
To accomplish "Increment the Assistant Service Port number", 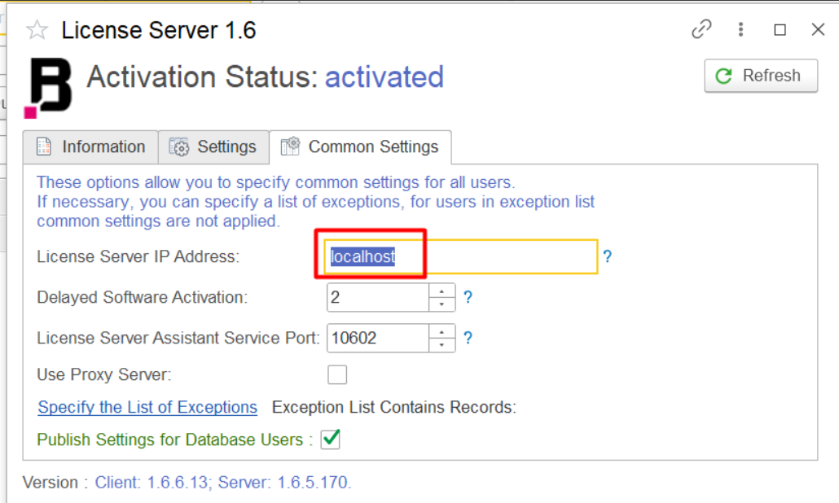I will pos(441,331).
